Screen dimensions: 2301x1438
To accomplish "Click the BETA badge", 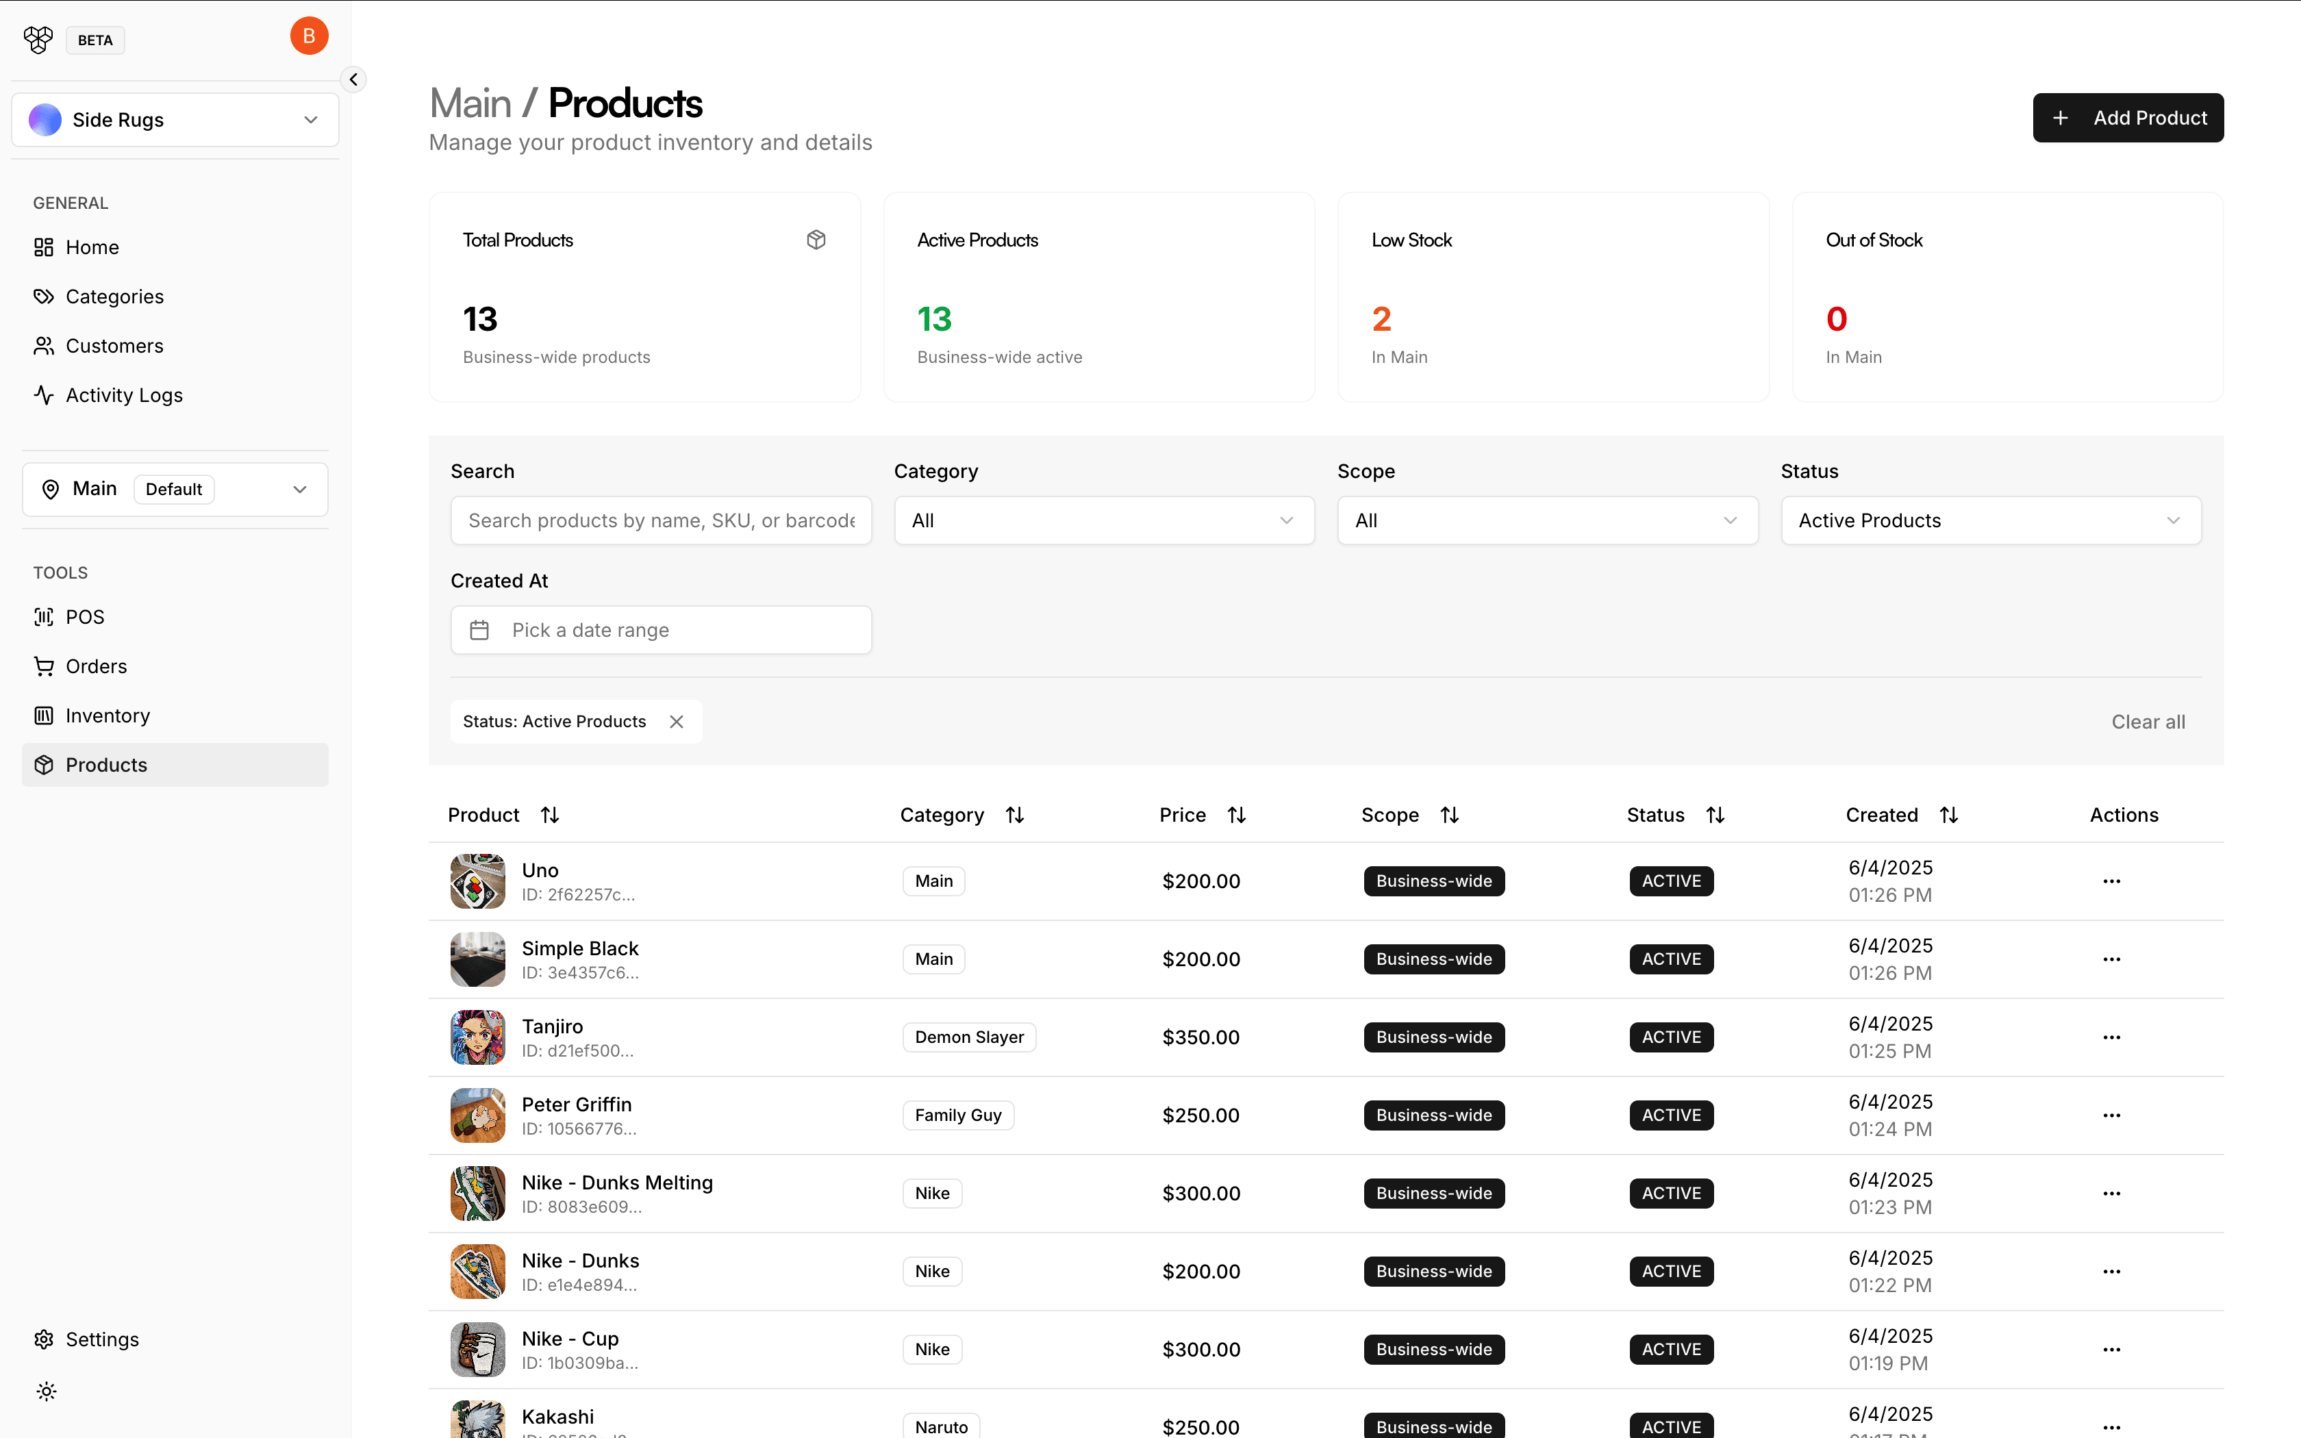I will click(x=95, y=40).
